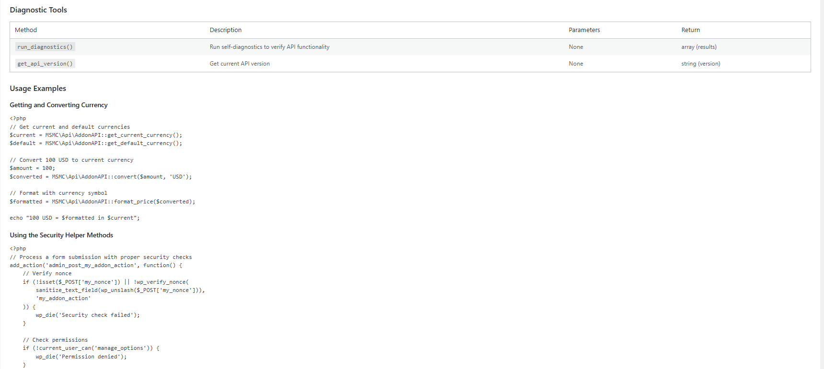Screen dimensions: 824x369
Task: Click Using the Security Helper Methods heading
Action: click(x=61, y=235)
